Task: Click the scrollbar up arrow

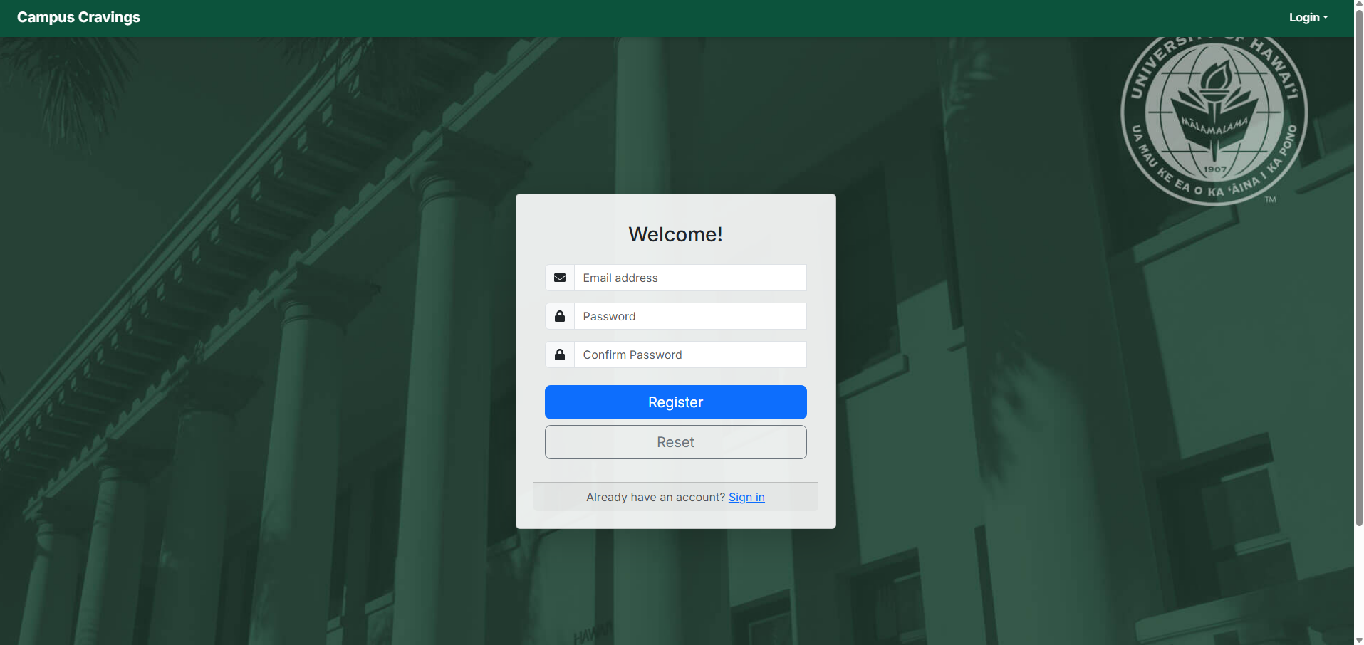Action: [1358, 4]
